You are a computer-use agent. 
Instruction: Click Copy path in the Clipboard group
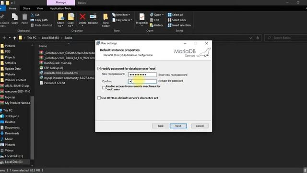click(x=39, y=20)
